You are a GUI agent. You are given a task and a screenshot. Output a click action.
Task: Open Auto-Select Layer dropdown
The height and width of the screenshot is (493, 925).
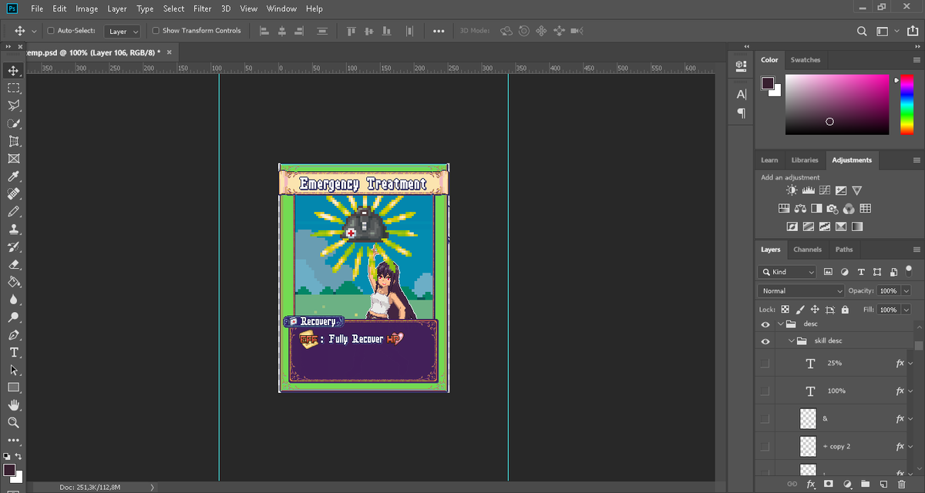tap(123, 32)
